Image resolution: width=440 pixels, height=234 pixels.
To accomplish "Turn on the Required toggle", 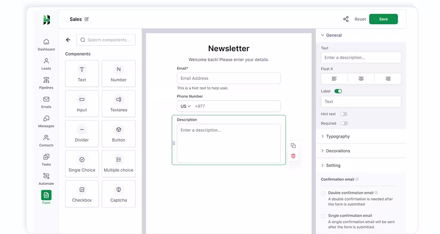I will pyautogui.click(x=344, y=123).
